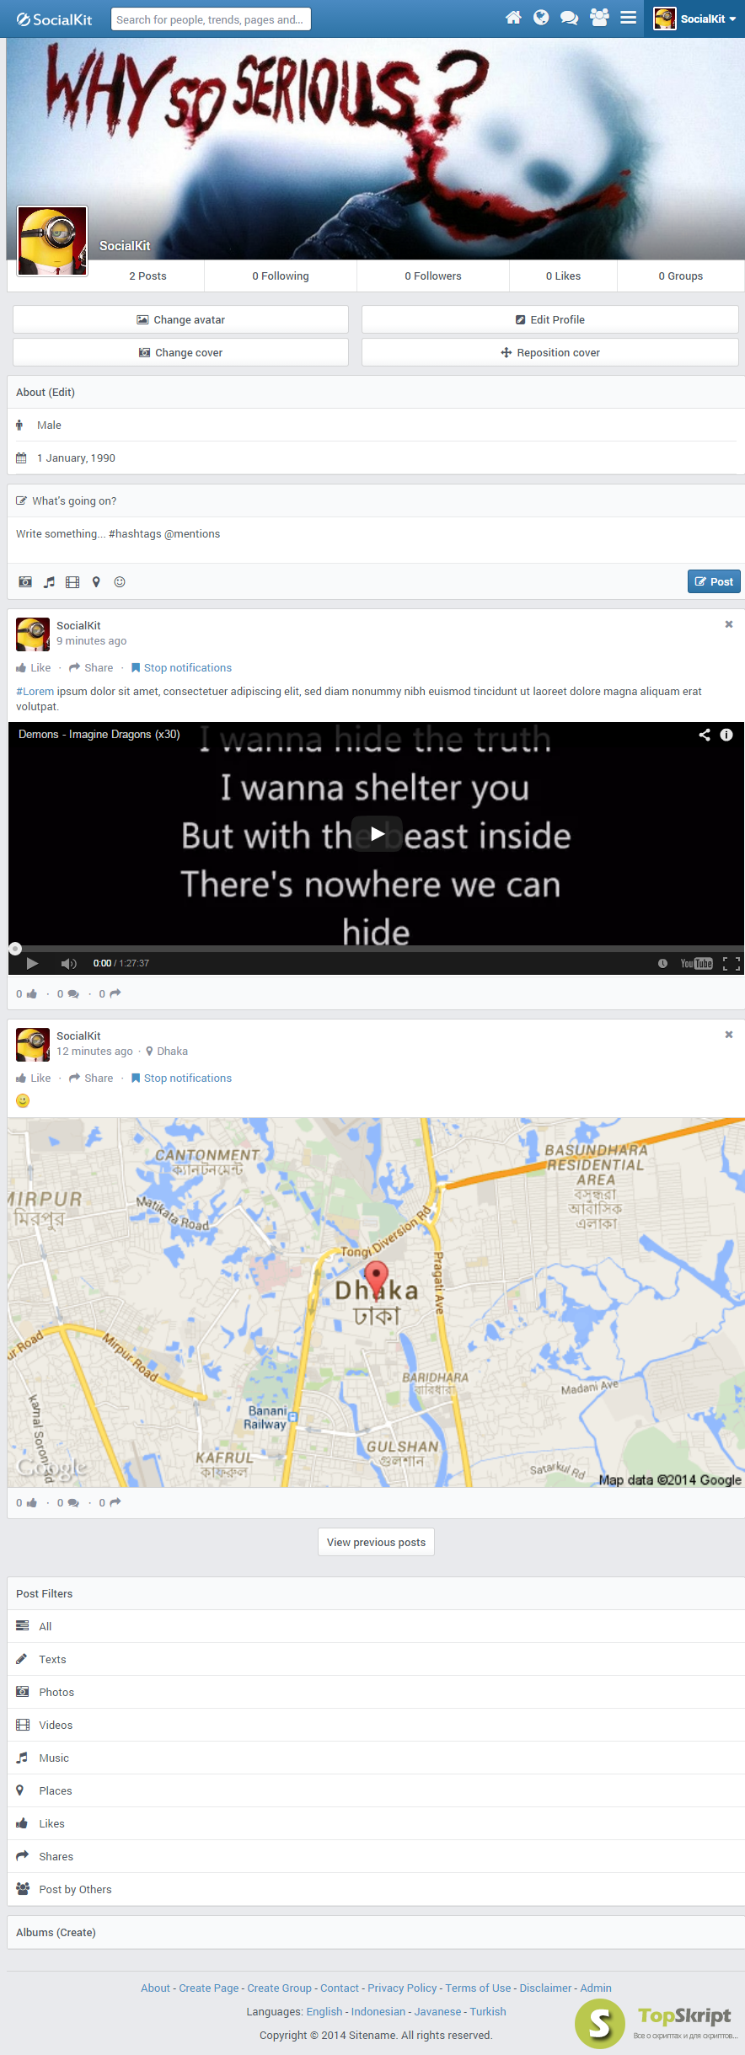
Task: Select the Videos post filter
Action: point(376,1726)
